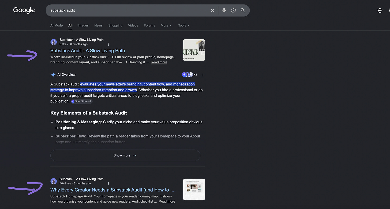This screenshot has width=390, height=209.
Task: Click the 8 likes · 6 months ago text
Action: (74, 44)
